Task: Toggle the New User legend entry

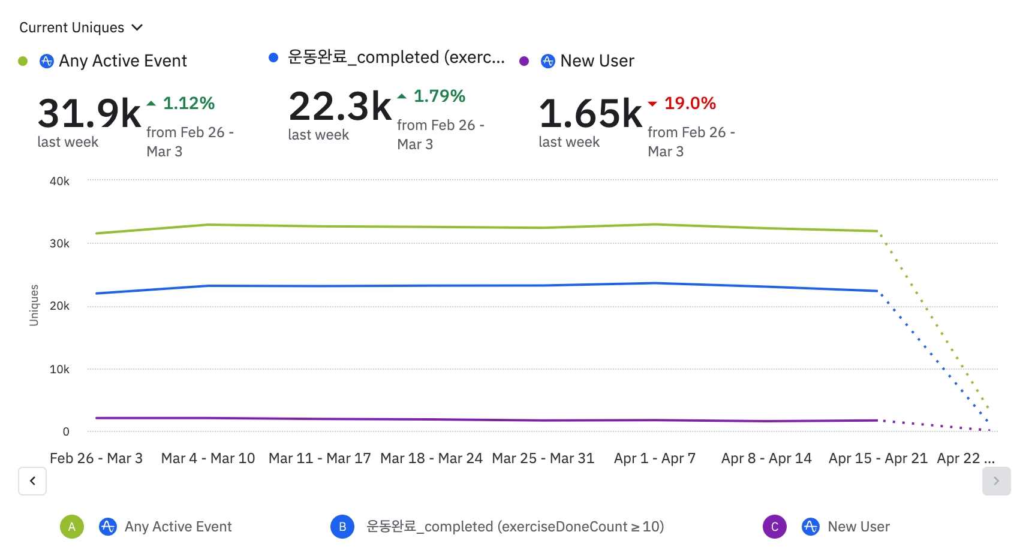Action: 859,527
